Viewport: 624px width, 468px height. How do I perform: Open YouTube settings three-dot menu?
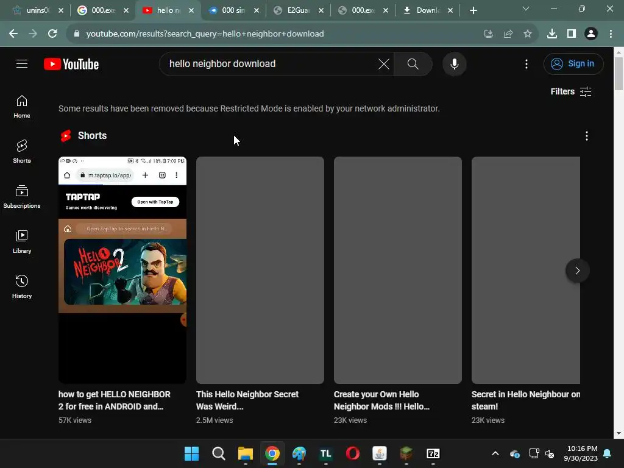[x=526, y=63]
